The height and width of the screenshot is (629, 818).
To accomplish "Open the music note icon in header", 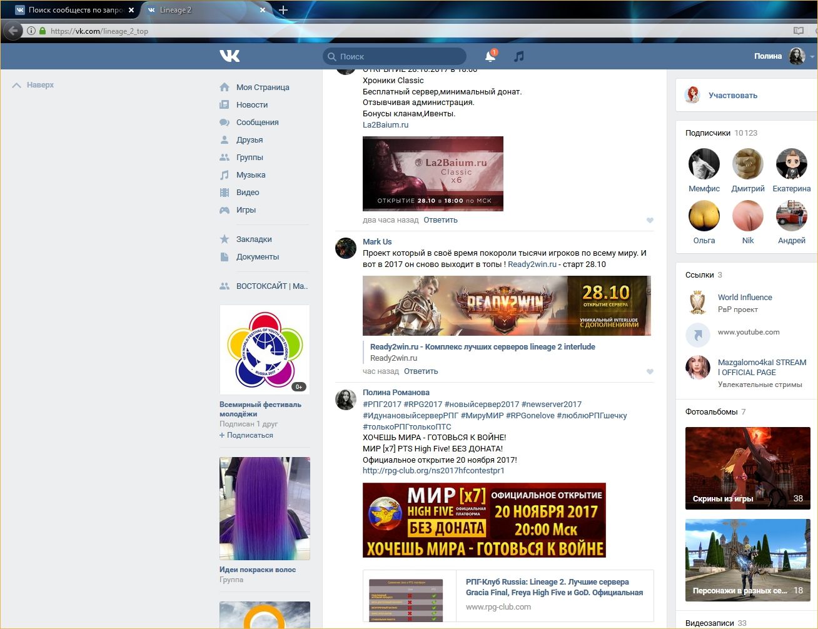I will click(x=518, y=56).
